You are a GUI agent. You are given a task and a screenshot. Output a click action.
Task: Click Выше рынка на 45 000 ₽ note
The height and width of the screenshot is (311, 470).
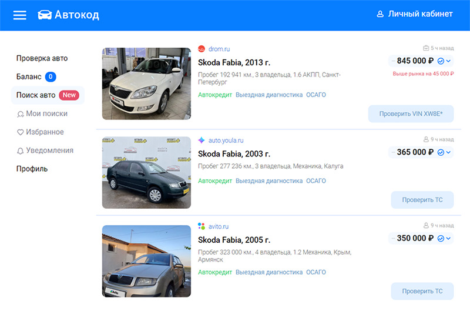coord(423,73)
